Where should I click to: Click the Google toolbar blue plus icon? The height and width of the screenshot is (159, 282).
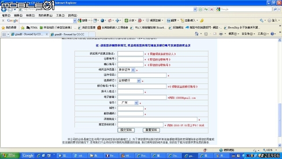click(117, 21)
